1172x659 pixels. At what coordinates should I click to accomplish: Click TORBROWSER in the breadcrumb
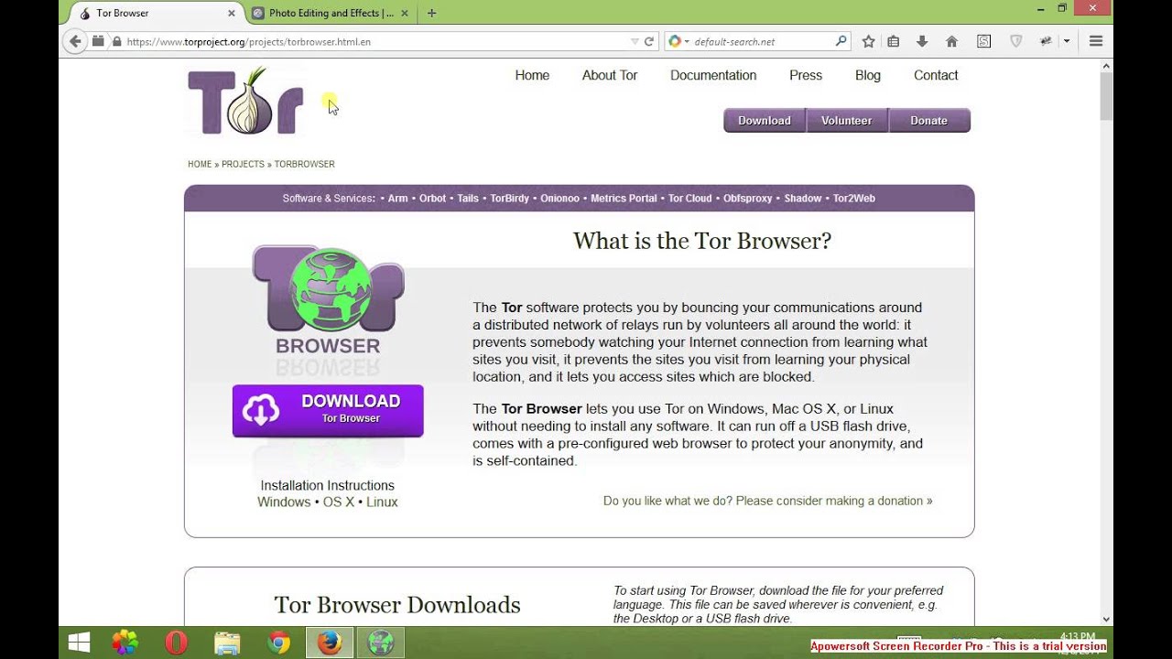[305, 164]
